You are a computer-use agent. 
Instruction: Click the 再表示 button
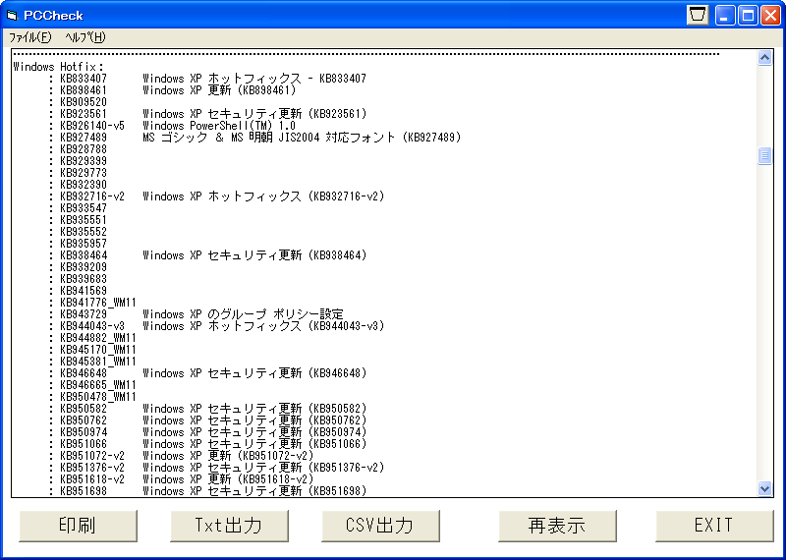[x=557, y=526]
